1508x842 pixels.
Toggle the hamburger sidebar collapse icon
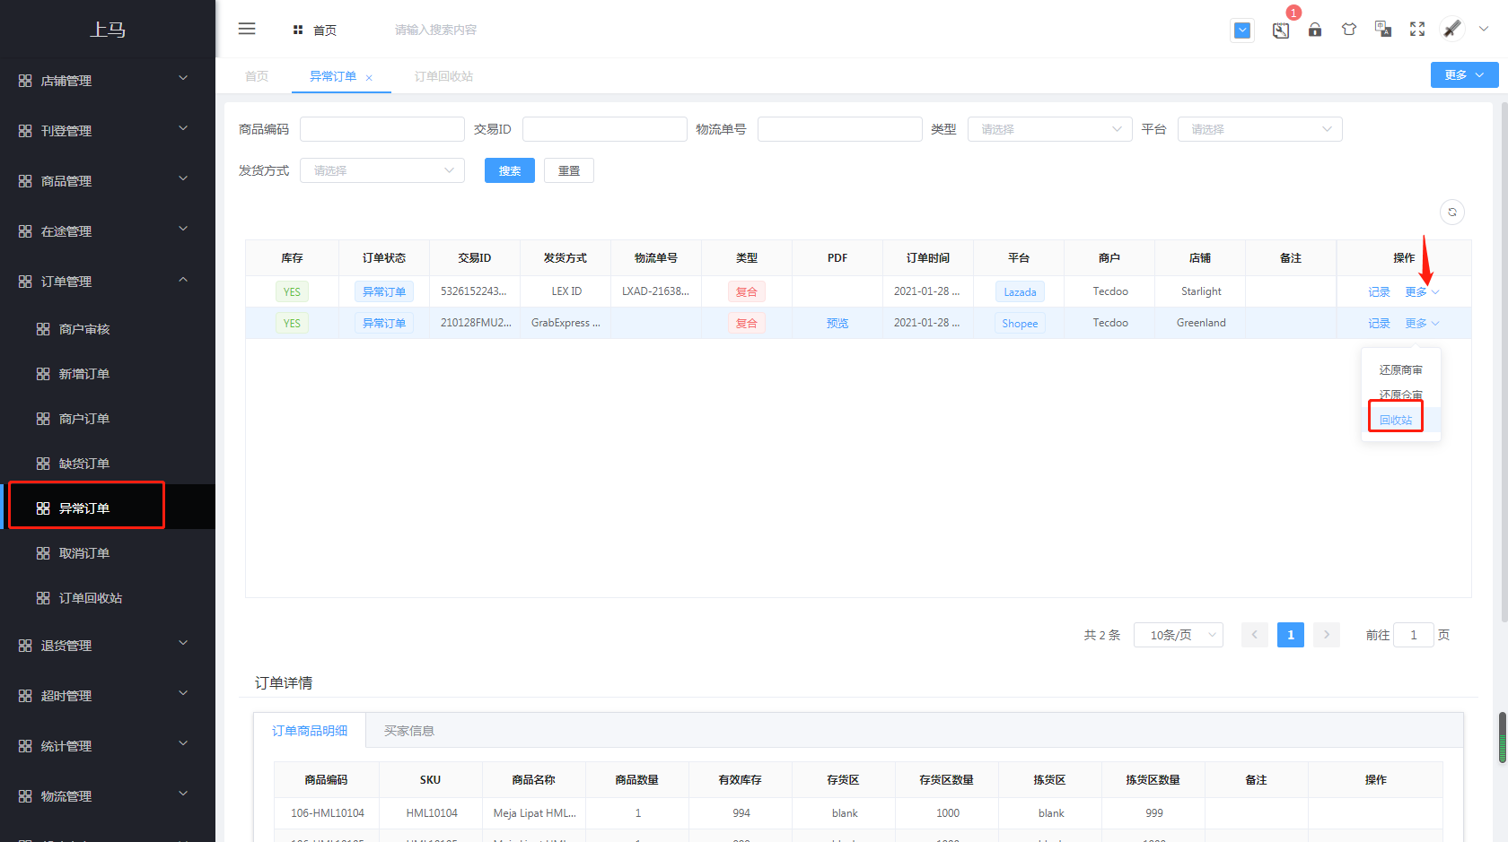pos(247,29)
